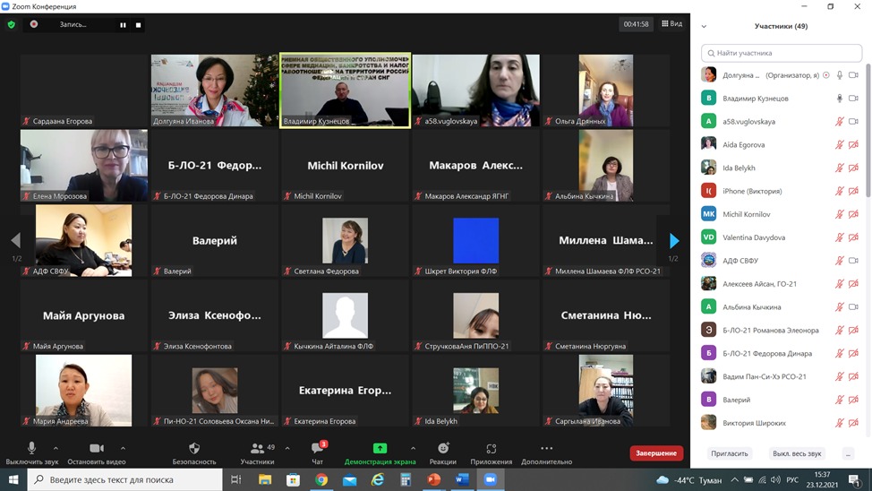Toggle Владимир Кузнецов camera icon in list
This screenshot has width=872, height=491.
[854, 99]
